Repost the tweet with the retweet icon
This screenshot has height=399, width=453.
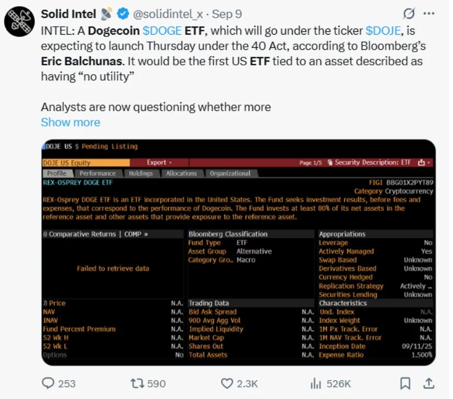(x=137, y=384)
